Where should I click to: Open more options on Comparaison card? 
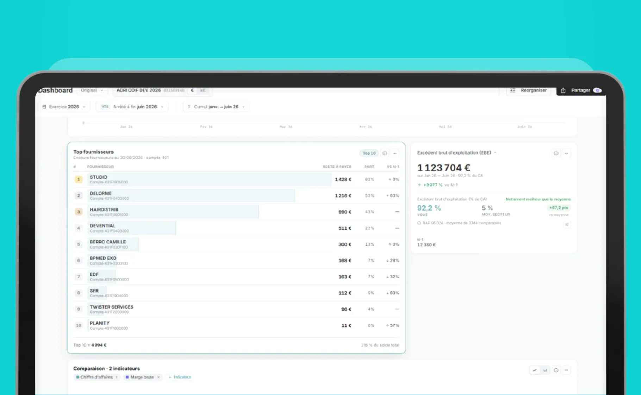[x=566, y=370]
